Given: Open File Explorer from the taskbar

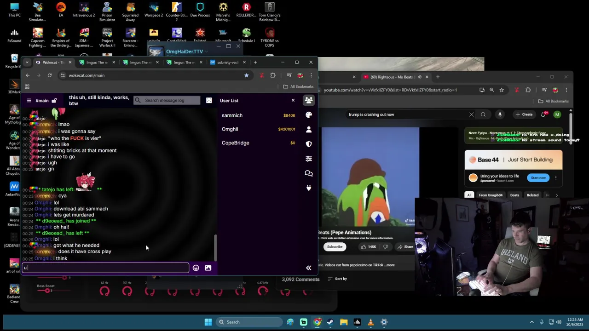Looking at the screenshot, I should (x=344, y=322).
